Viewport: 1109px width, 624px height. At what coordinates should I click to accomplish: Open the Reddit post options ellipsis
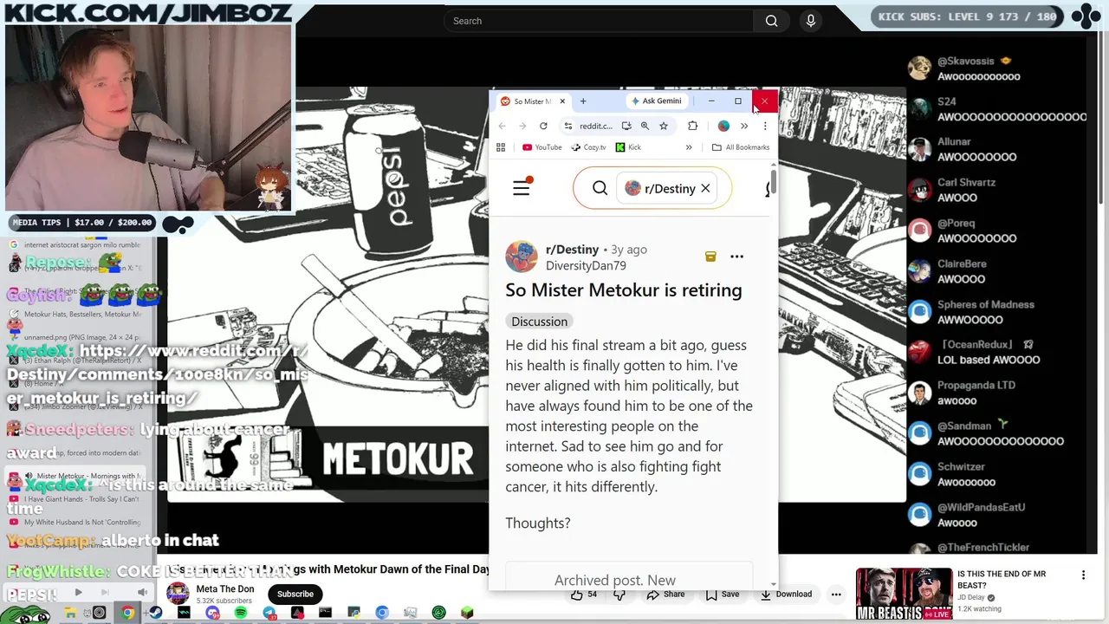point(736,257)
